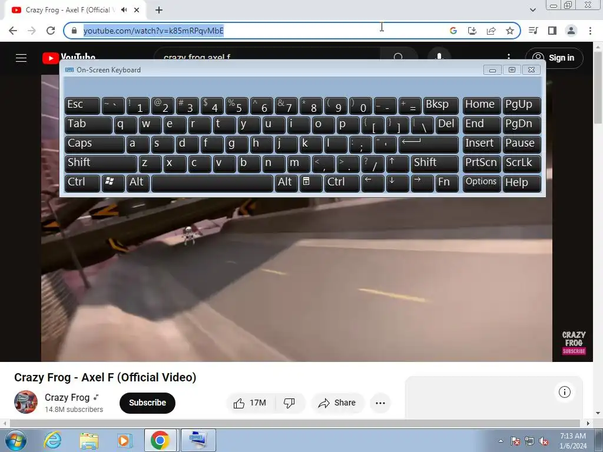Image resolution: width=603 pixels, height=452 pixels.
Task: Click the PrtScn key
Action: click(x=482, y=163)
